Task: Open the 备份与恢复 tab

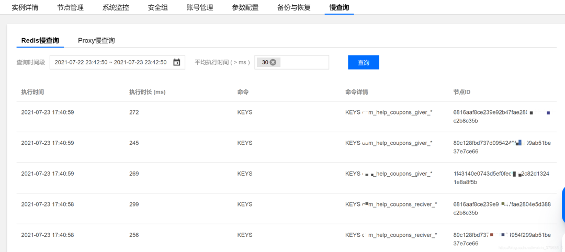Action: coord(293,7)
